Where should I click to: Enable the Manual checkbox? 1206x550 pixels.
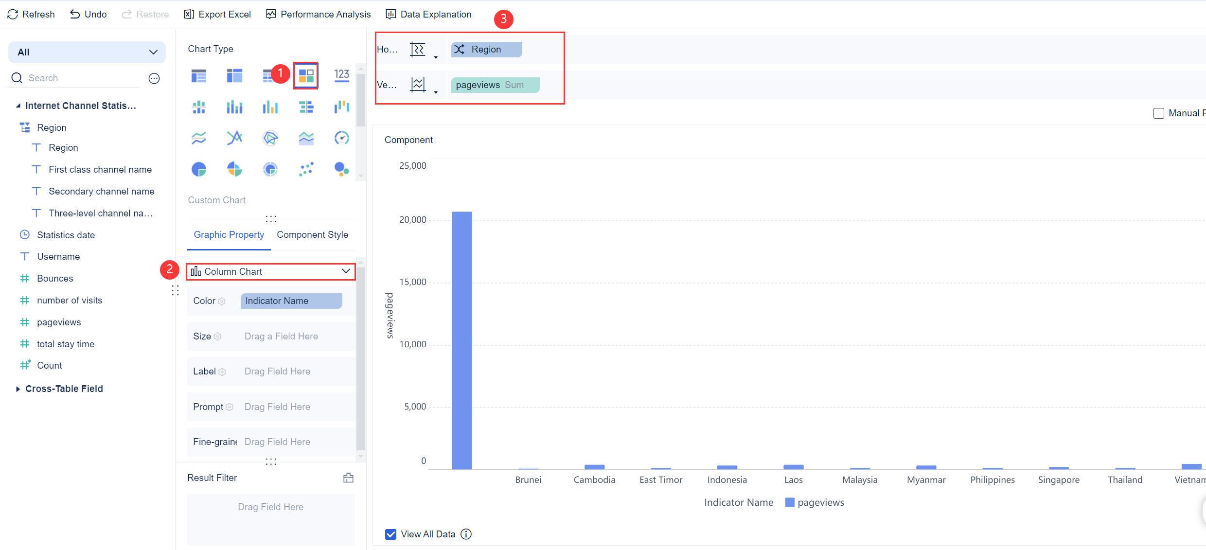tap(1159, 113)
